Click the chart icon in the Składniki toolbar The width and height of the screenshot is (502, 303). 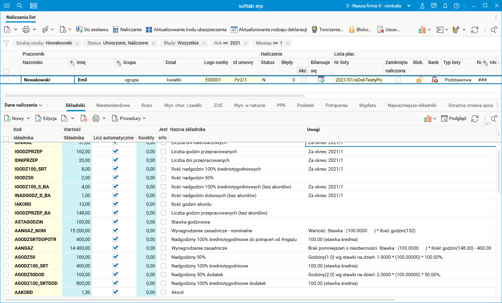428,119
